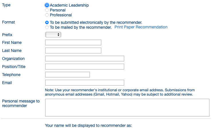Open the Print Paper Recommendation link
Viewport: 212px width, 128px height.
141,27
